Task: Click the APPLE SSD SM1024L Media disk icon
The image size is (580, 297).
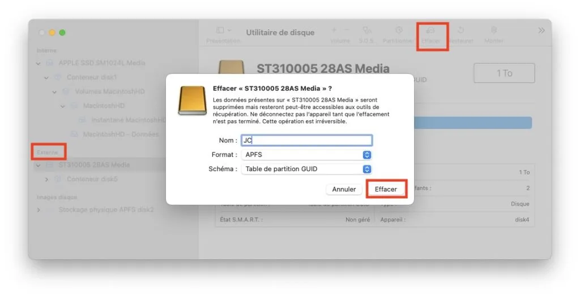Action: [50, 63]
